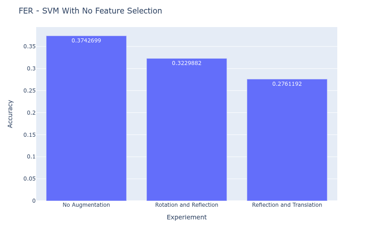This screenshot has width=373, height=237.
Task: Click the Rotation and Reflection bar
Action: 187,130
